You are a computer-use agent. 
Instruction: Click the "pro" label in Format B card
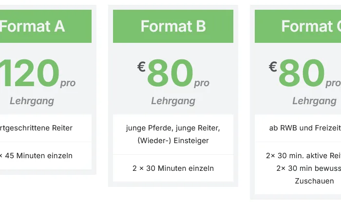[202, 83]
